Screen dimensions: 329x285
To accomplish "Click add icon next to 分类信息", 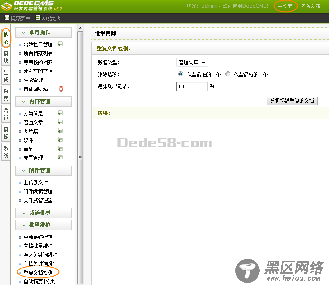I will [60, 113].
